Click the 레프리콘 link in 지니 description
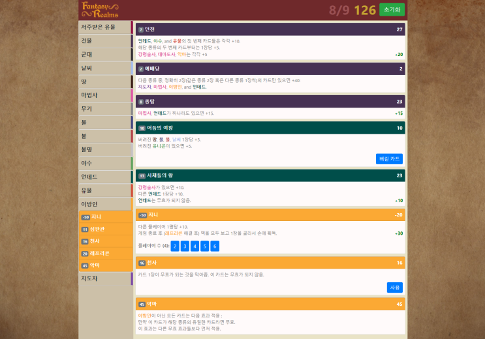This screenshot has height=339, width=485. click(x=174, y=233)
